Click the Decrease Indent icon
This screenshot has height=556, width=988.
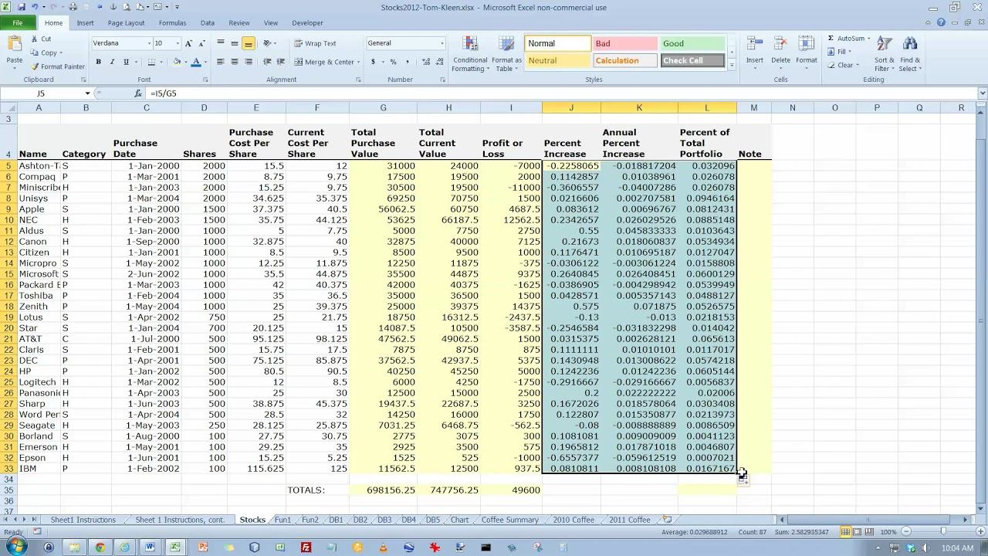pos(267,62)
